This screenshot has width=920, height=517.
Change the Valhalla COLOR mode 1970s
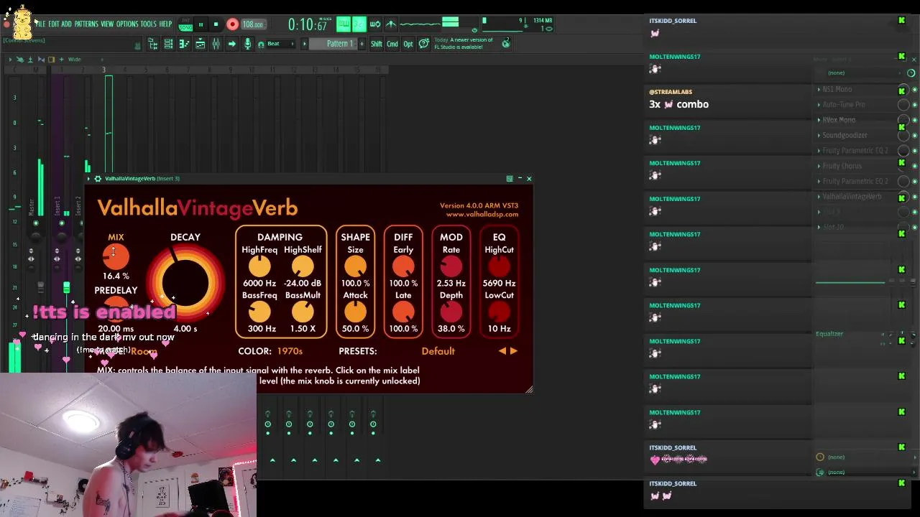(290, 351)
